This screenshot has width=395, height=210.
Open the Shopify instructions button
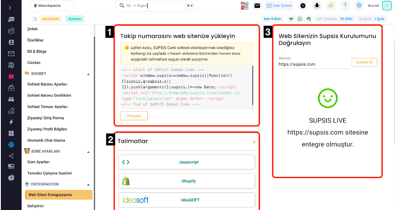click(187, 181)
